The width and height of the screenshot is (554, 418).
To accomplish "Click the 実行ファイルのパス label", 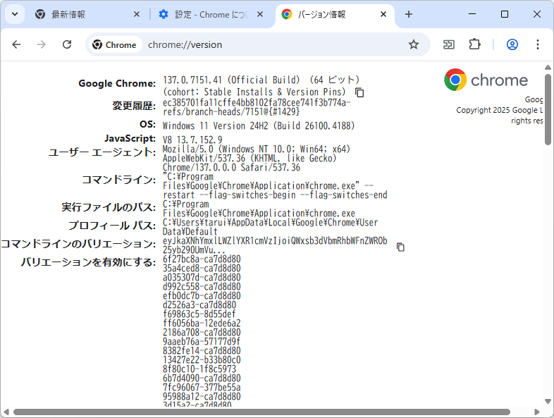I will pyautogui.click(x=109, y=207).
